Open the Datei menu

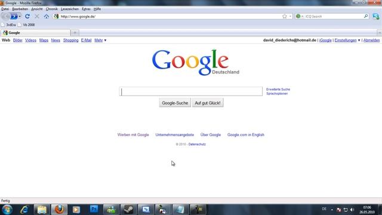pyautogui.click(x=5, y=9)
